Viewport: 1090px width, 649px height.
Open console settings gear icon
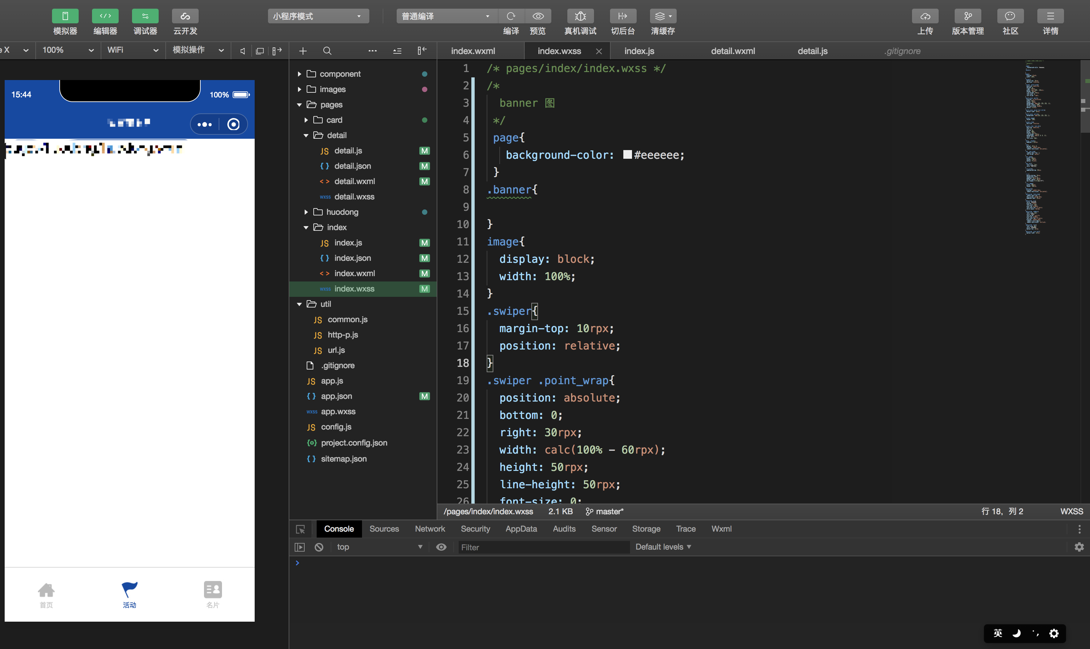[x=1079, y=547]
